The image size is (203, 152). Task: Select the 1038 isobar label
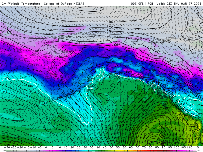[x=110, y=27]
